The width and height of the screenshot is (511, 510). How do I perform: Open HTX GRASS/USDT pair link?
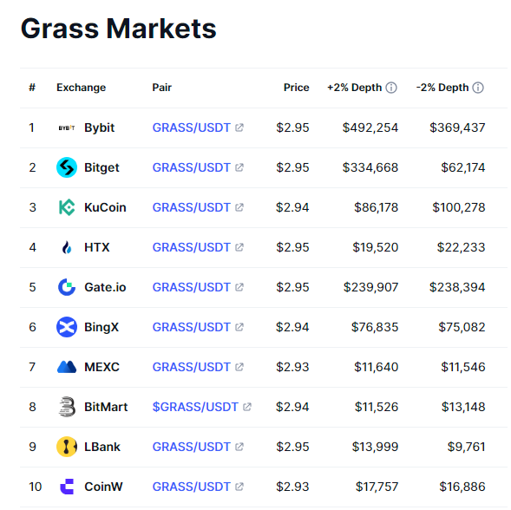click(191, 247)
